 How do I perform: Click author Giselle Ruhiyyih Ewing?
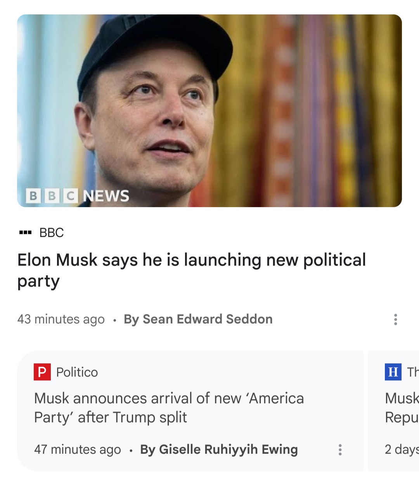(219, 449)
